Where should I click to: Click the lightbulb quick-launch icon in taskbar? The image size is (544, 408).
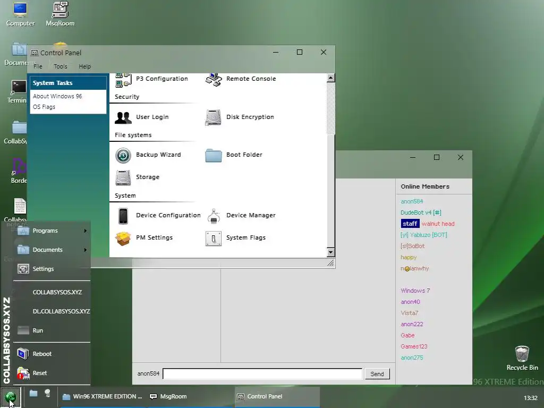[x=47, y=394]
